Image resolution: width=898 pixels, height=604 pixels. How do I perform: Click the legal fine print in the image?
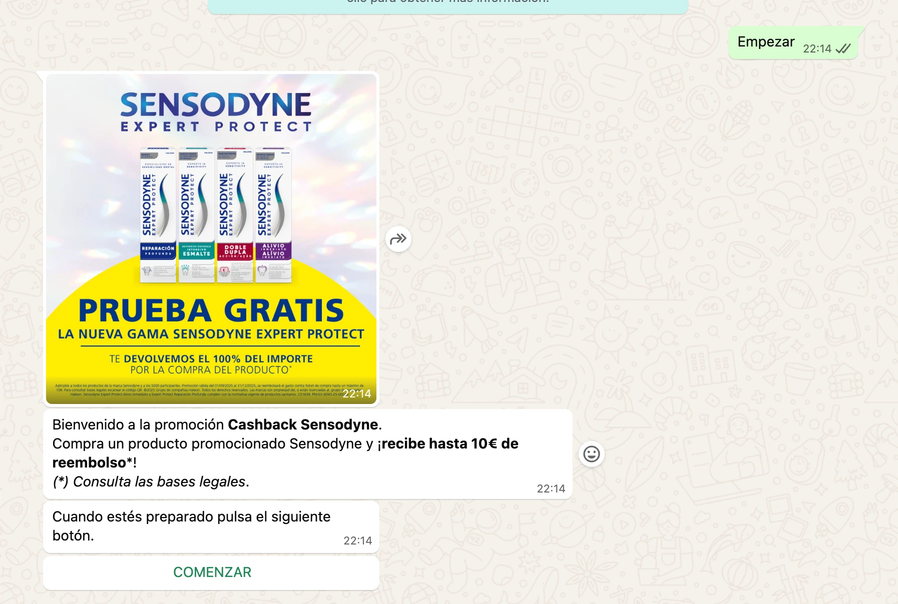point(200,389)
